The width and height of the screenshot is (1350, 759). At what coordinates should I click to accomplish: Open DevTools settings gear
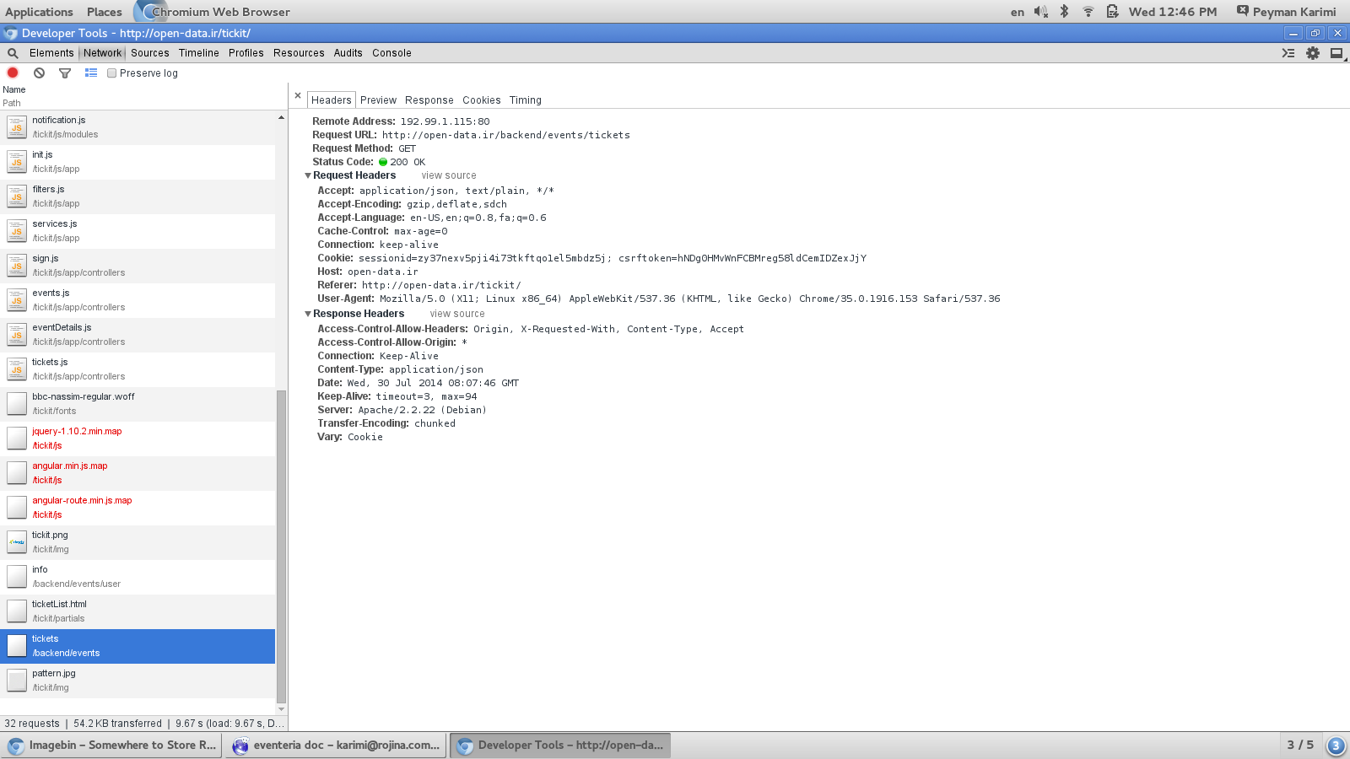(1313, 53)
